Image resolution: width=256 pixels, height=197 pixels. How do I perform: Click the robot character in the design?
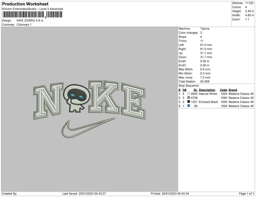(76, 98)
